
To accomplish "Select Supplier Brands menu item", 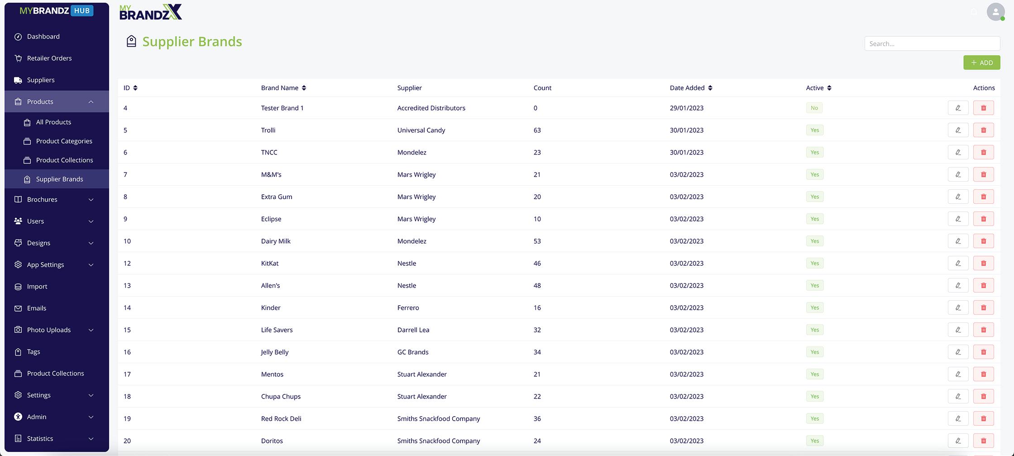I will click(x=57, y=179).
